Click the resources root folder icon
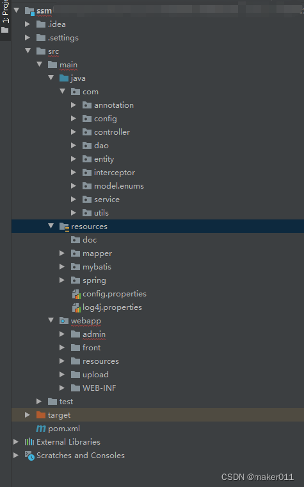This screenshot has width=304, height=487. pos(64,226)
